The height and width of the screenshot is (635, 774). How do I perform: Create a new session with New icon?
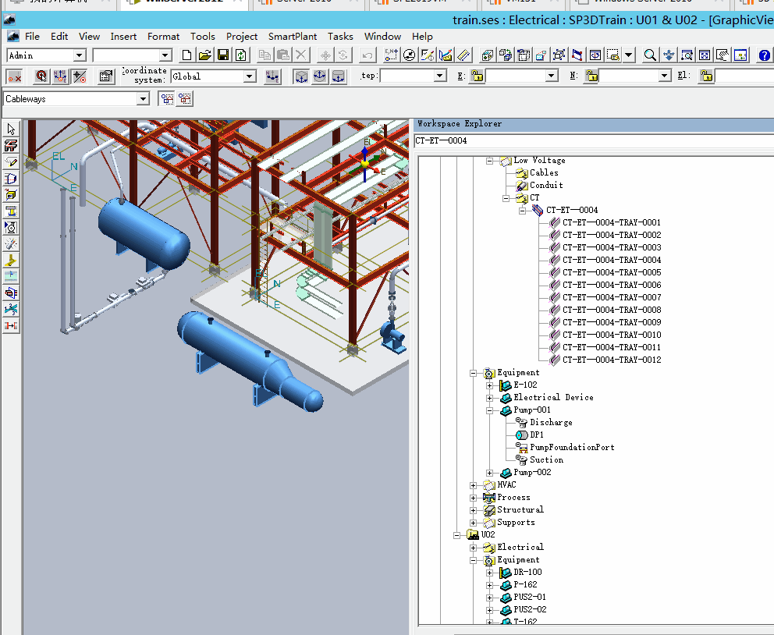pyautogui.click(x=186, y=55)
